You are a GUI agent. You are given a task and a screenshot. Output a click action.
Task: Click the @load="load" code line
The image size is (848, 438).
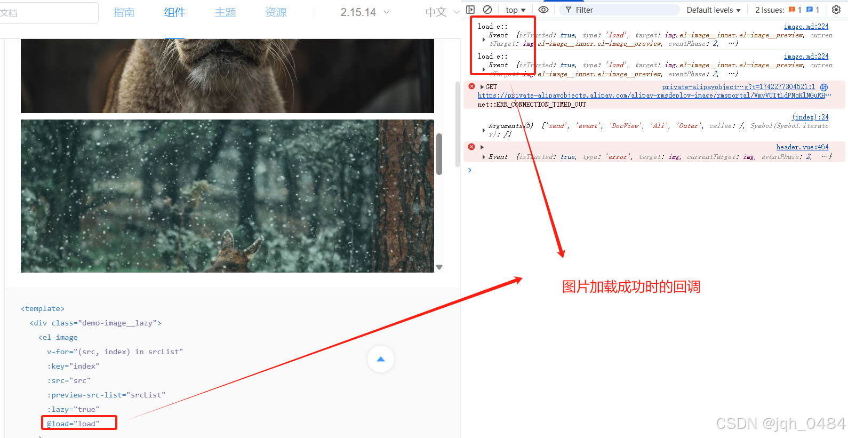click(x=73, y=424)
